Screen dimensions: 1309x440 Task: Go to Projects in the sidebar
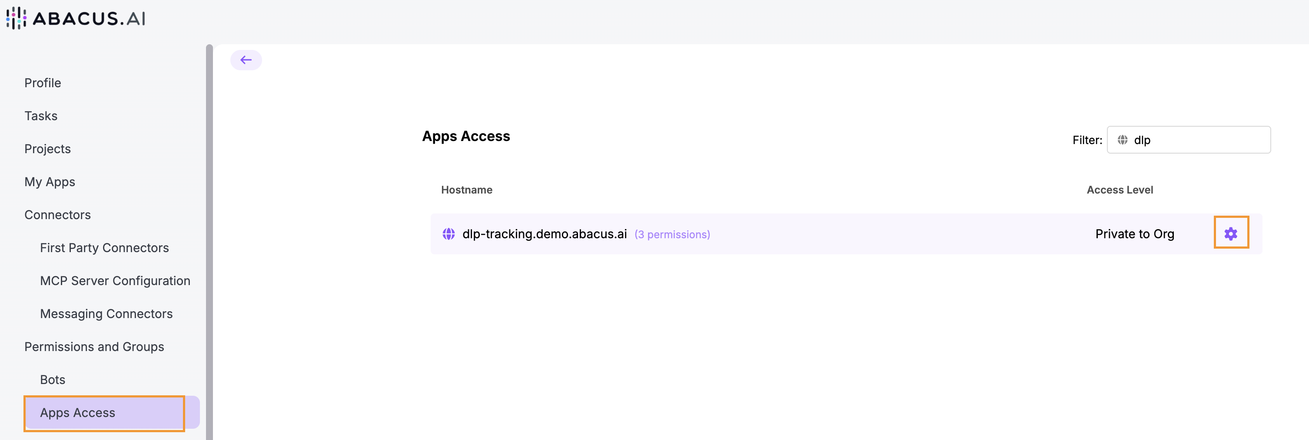(x=48, y=149)
